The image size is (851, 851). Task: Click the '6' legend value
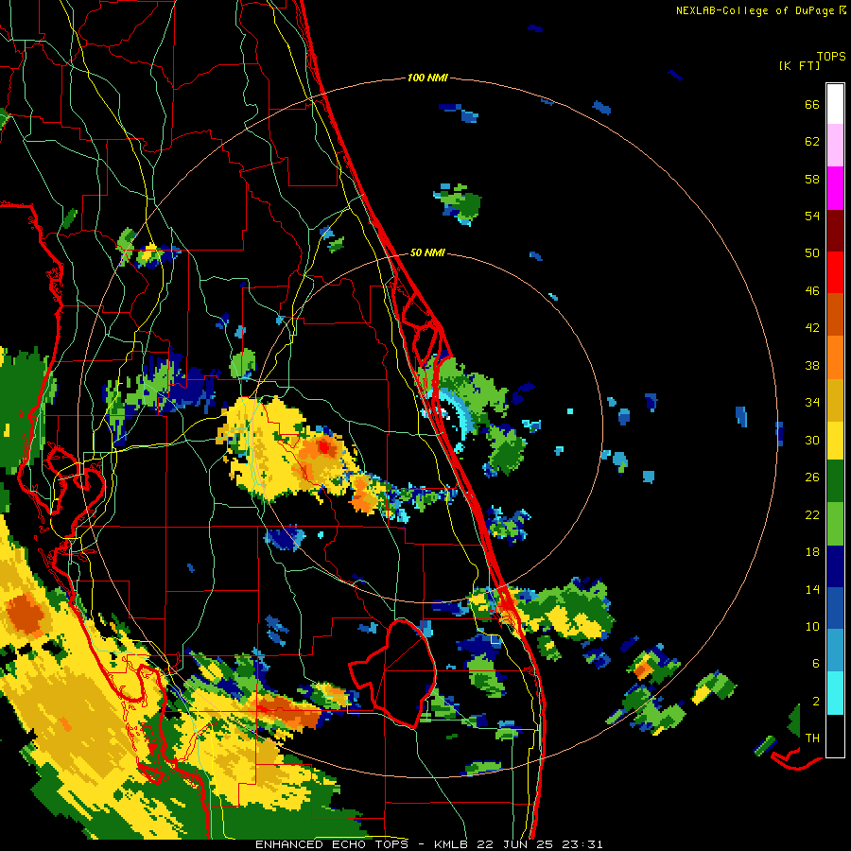click(815, 664)
